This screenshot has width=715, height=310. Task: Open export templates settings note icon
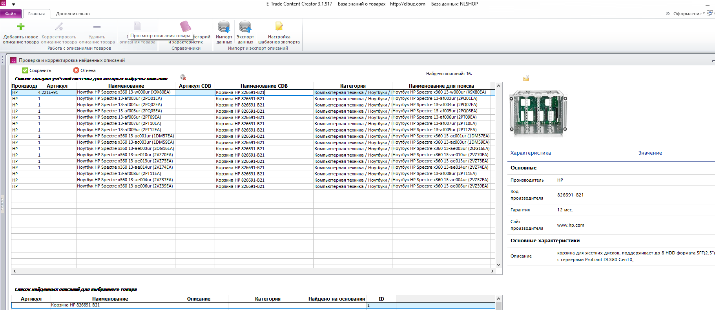(x=279, y=26)
